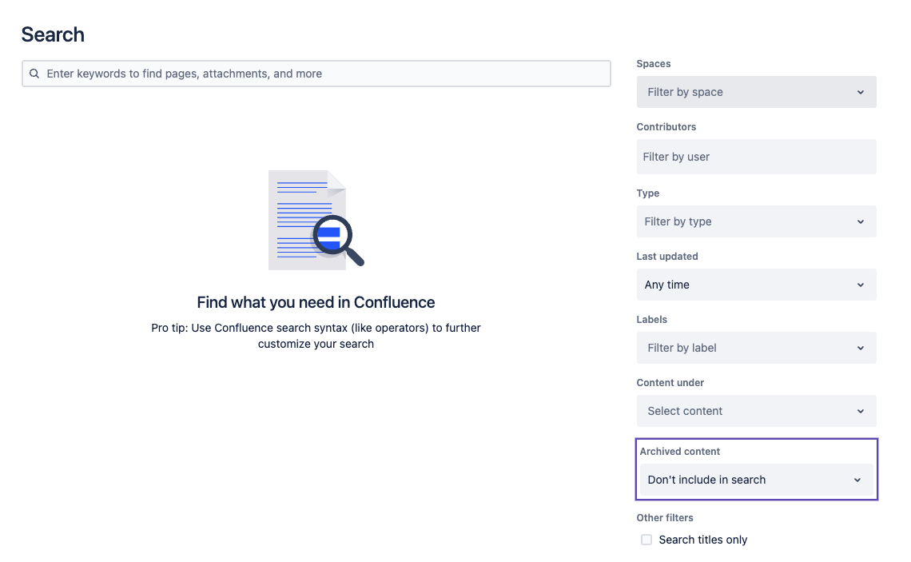This screenshot has width=911, height=562.
Task: Open the Filter by label dropdown
Action: 756,348
